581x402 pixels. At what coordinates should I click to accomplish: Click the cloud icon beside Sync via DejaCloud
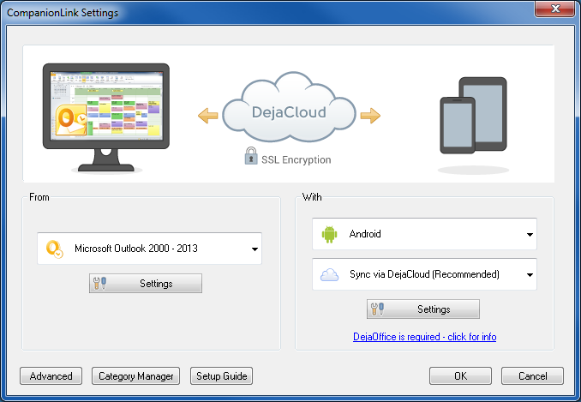pyautogui.click(x=329, y=275)
